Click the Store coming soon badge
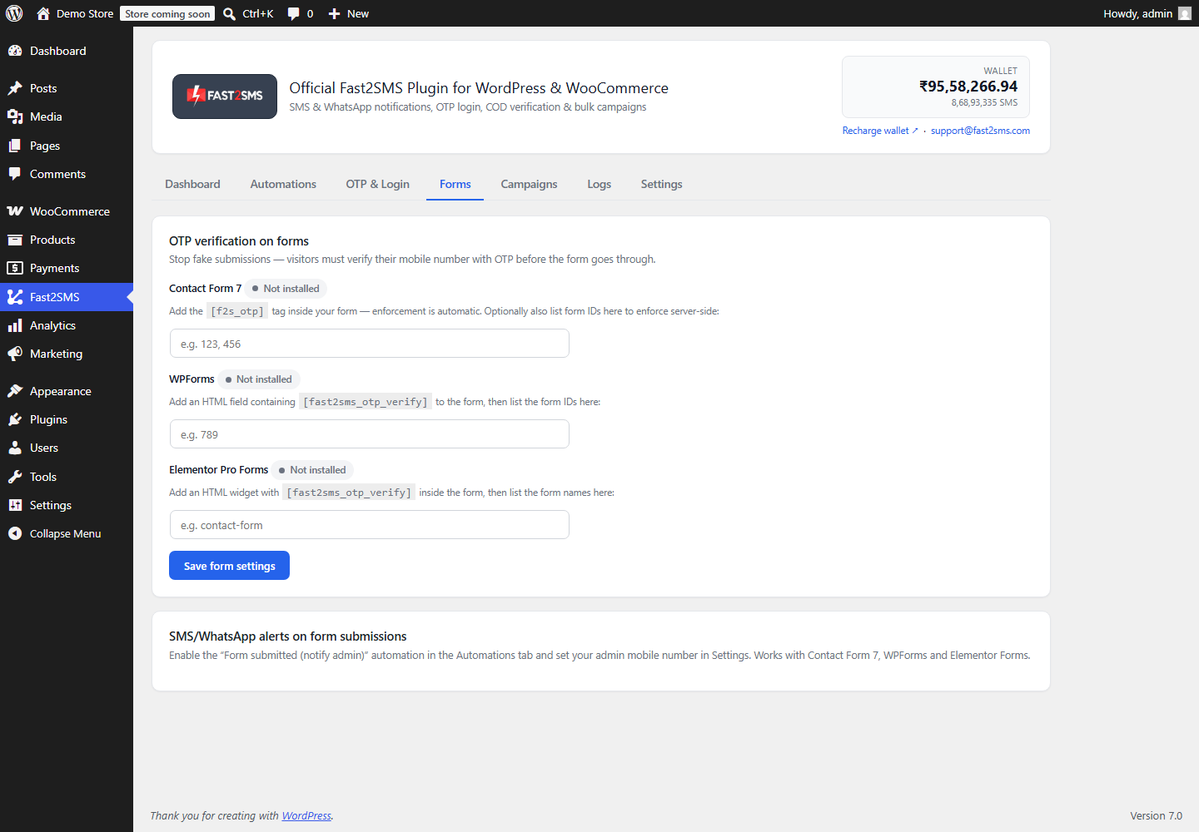Screen dimensions: 1199x832 (x=167, y=13)
